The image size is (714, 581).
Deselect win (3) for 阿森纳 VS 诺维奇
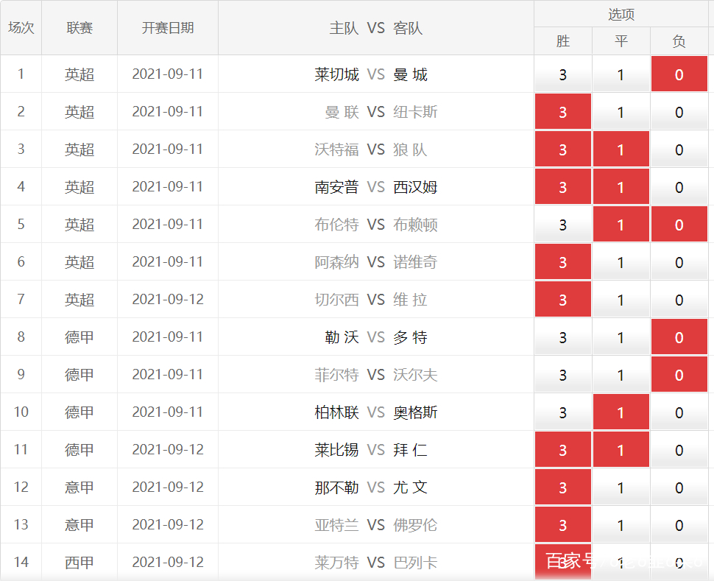[x=563, y=262]
